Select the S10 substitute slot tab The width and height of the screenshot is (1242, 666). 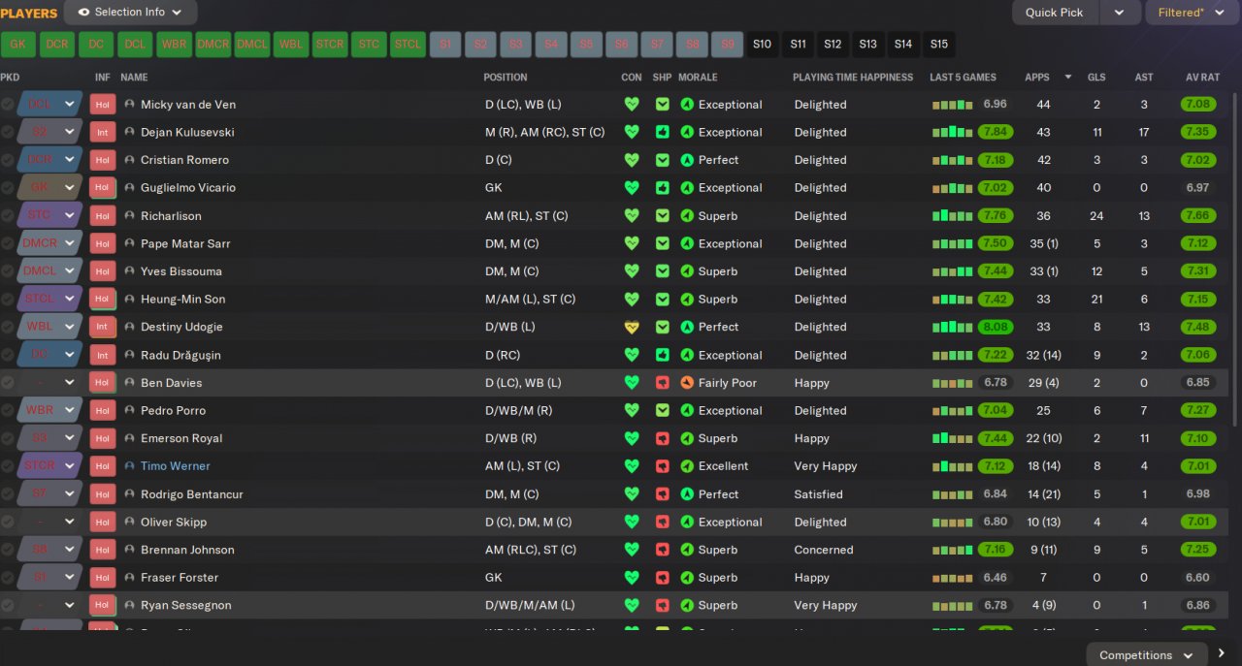763,44
